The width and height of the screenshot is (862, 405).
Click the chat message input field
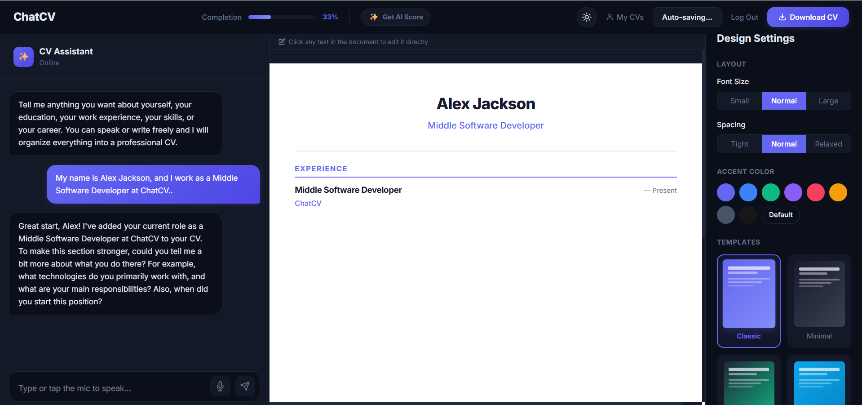pyautogui.click(x=108, y=388)
